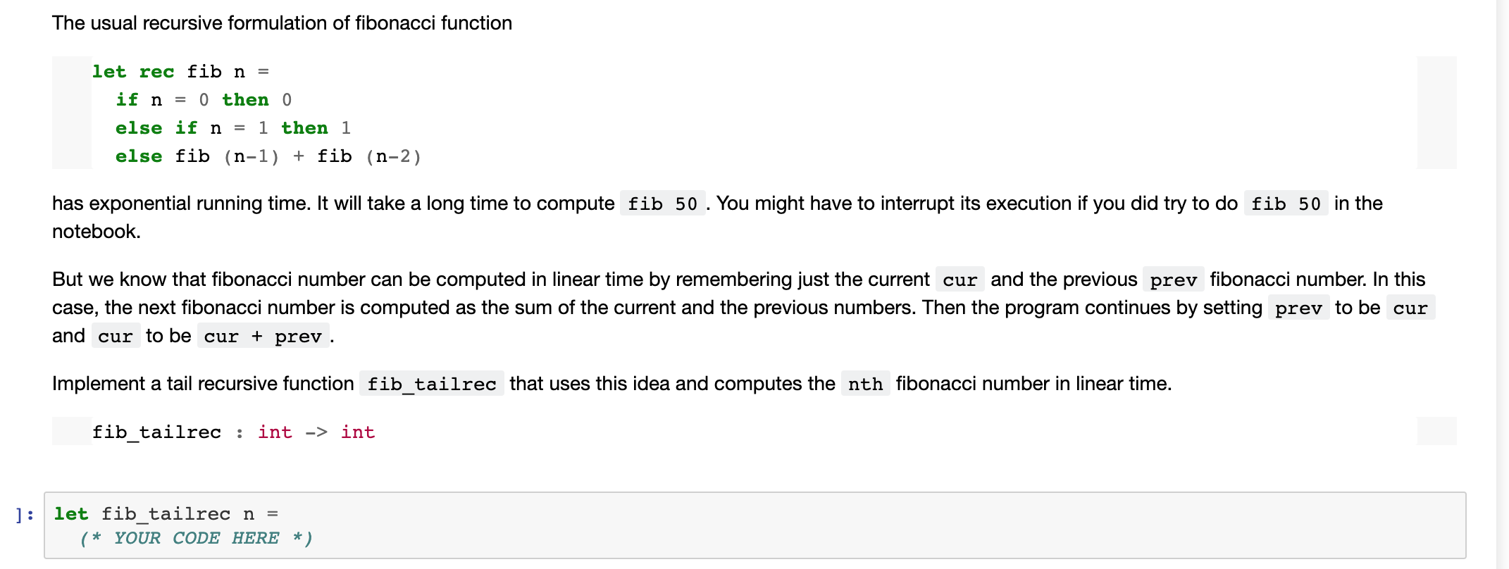Click the vertical scrollbar at the right edge
This screenshot has height=569, width=1509.
tap(1503, 284)
